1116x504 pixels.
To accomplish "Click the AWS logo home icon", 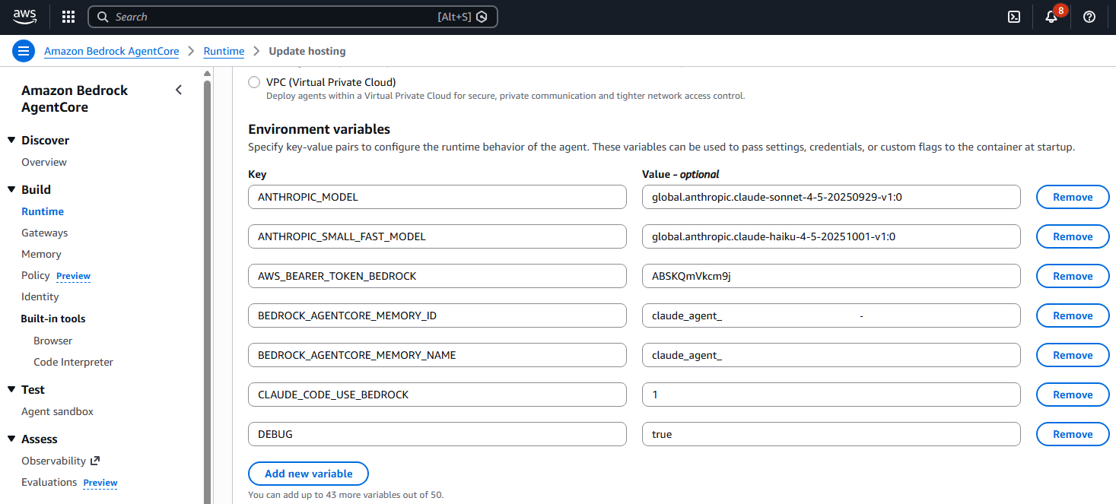I will (24, 17).
